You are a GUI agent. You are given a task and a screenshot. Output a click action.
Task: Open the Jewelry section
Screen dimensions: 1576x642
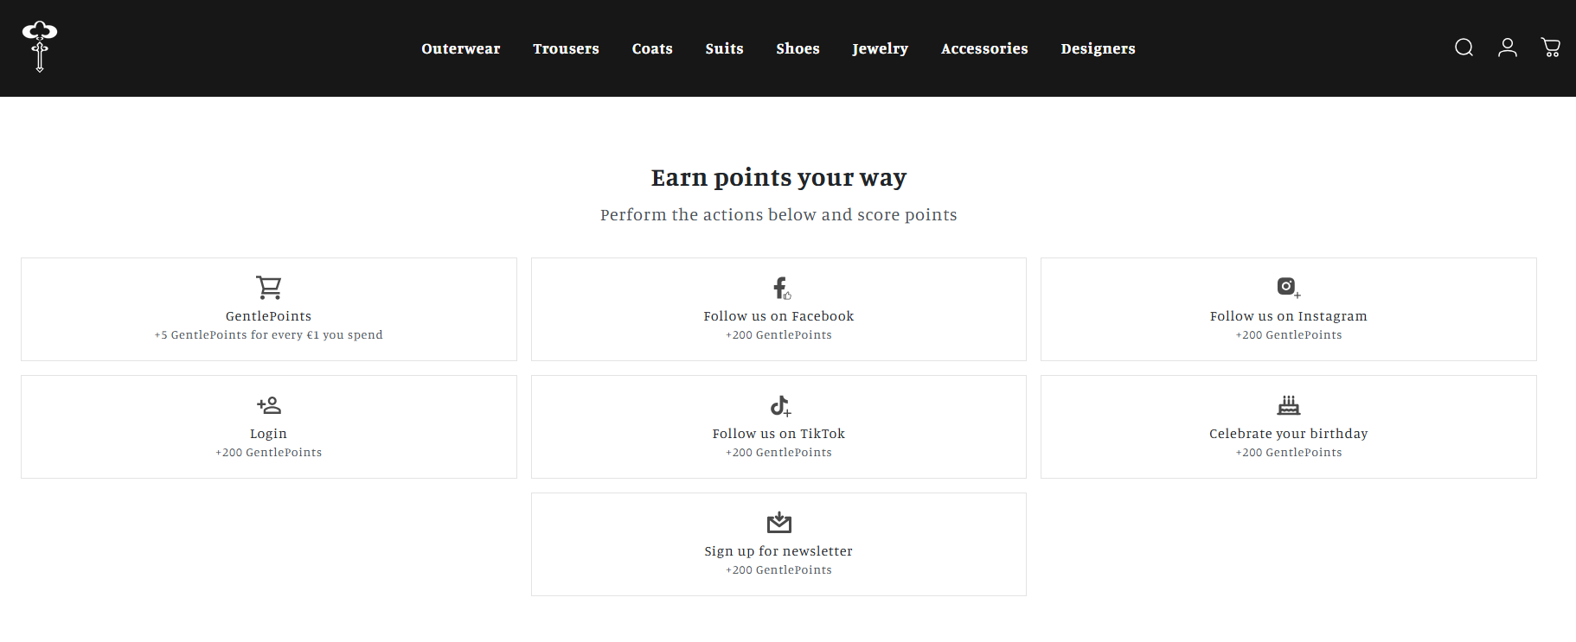coord(880,49)
